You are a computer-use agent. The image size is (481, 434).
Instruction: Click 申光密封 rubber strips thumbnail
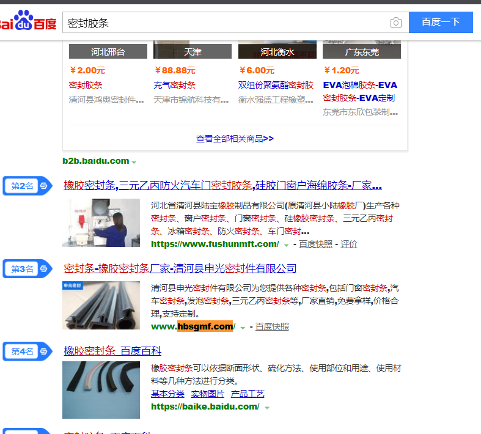(101, 305)
